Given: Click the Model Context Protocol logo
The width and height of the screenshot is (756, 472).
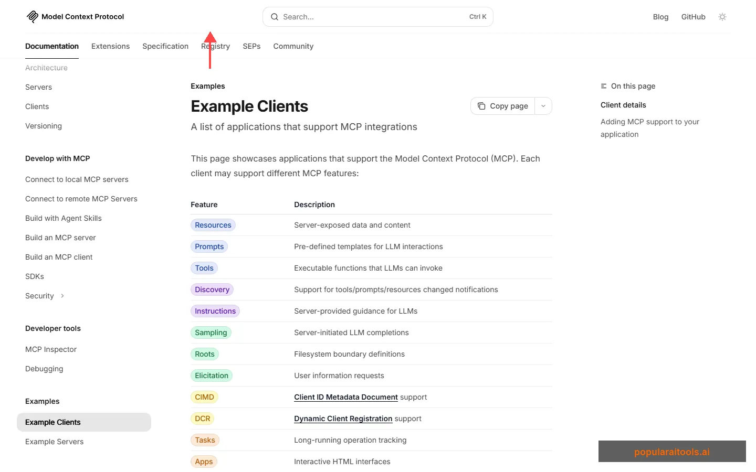Looking at the screenshot, I should pos(32,16).
